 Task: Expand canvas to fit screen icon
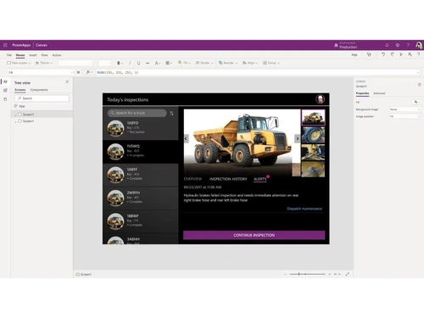click(348, 274)
